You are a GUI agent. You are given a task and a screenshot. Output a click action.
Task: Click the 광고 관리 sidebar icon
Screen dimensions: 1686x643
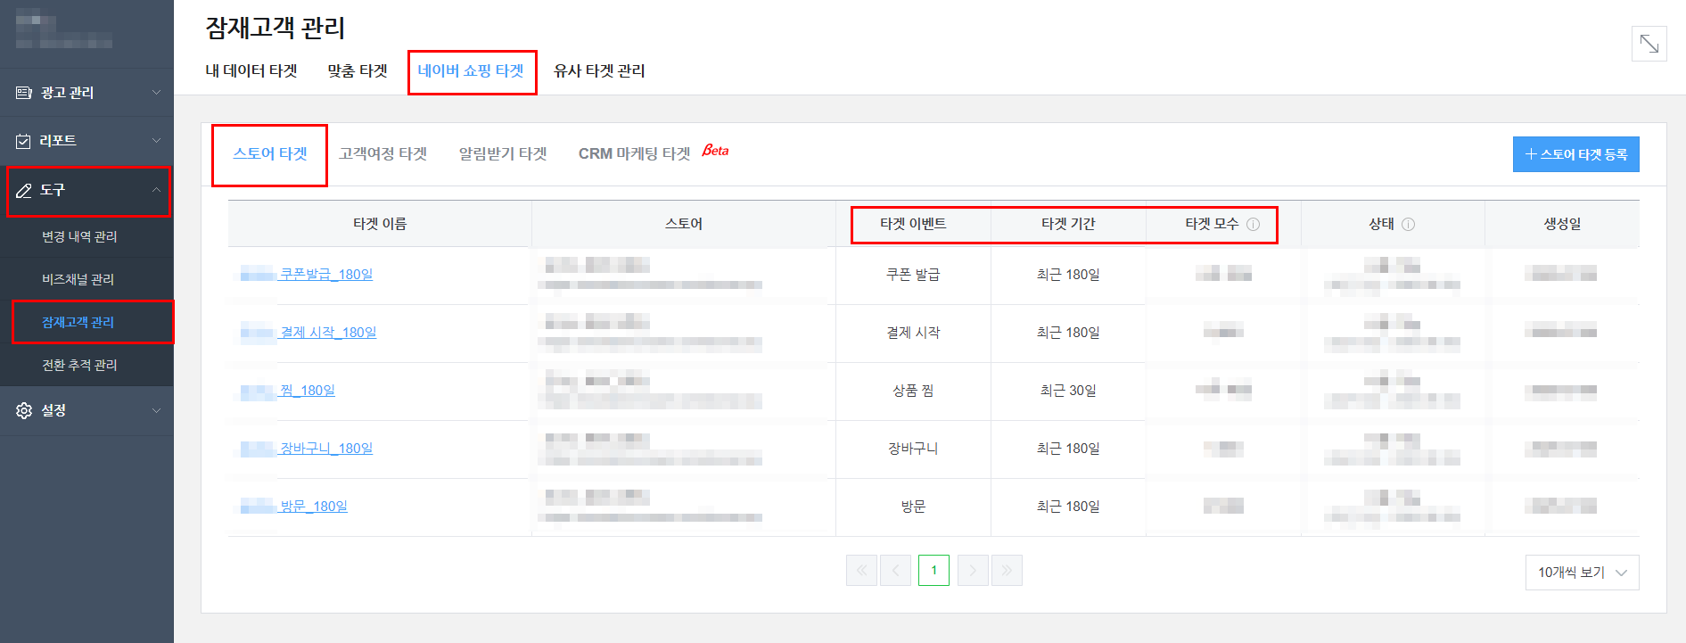click(24, 93)
